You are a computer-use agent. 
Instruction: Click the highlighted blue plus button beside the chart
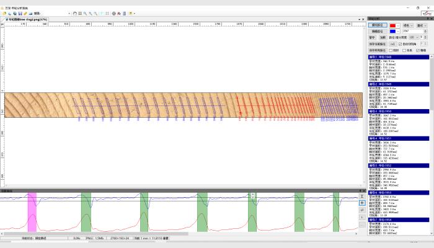click(x=362, y=202)
